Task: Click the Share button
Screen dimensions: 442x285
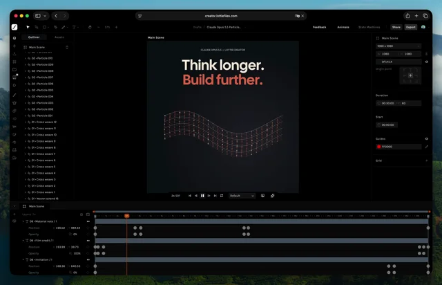Action: coord(396,27)
